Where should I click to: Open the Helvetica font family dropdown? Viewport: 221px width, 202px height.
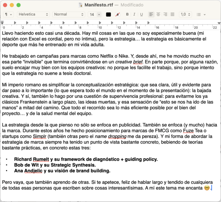[x=33, y=15]
